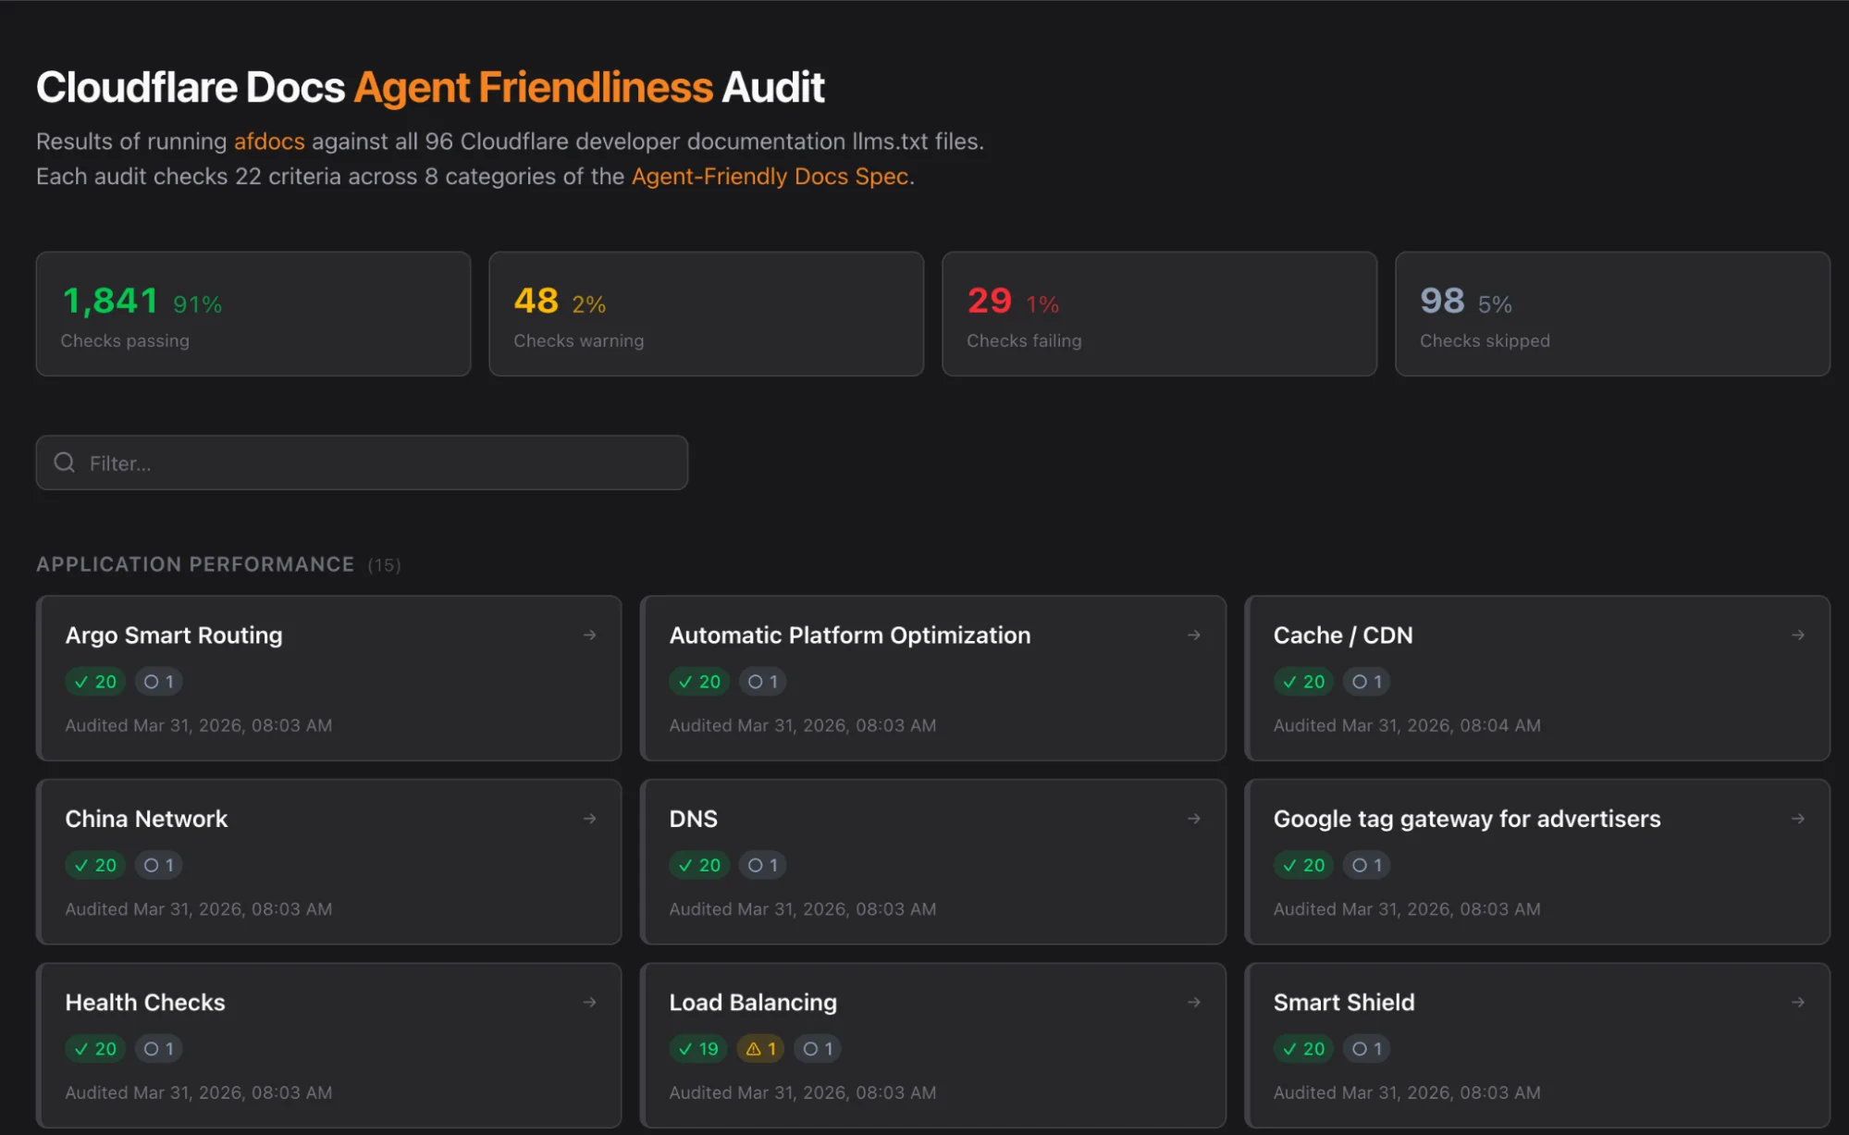The image size is (1849, 1135).
Task: Click passing badge 20 on Cache / CDN
Action: pyautogui.click(x=1303, y=682)
